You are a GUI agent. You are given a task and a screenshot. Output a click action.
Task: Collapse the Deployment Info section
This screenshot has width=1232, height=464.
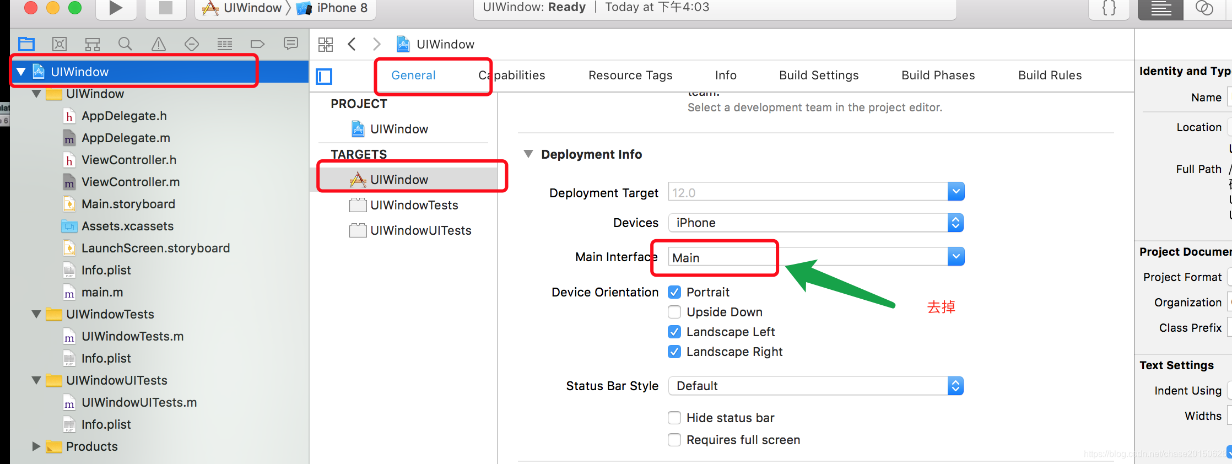528,154
